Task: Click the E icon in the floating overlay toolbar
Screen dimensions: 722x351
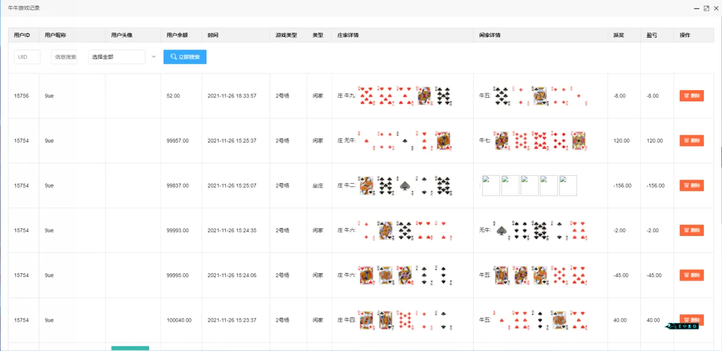Action: pyautogui.click(x=680, y=326)
